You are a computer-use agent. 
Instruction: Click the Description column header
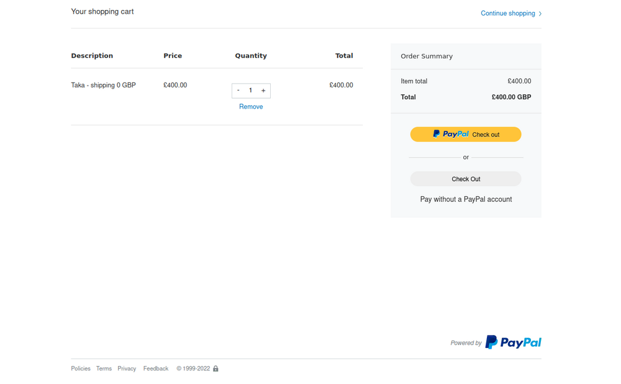tap(92, 56)
